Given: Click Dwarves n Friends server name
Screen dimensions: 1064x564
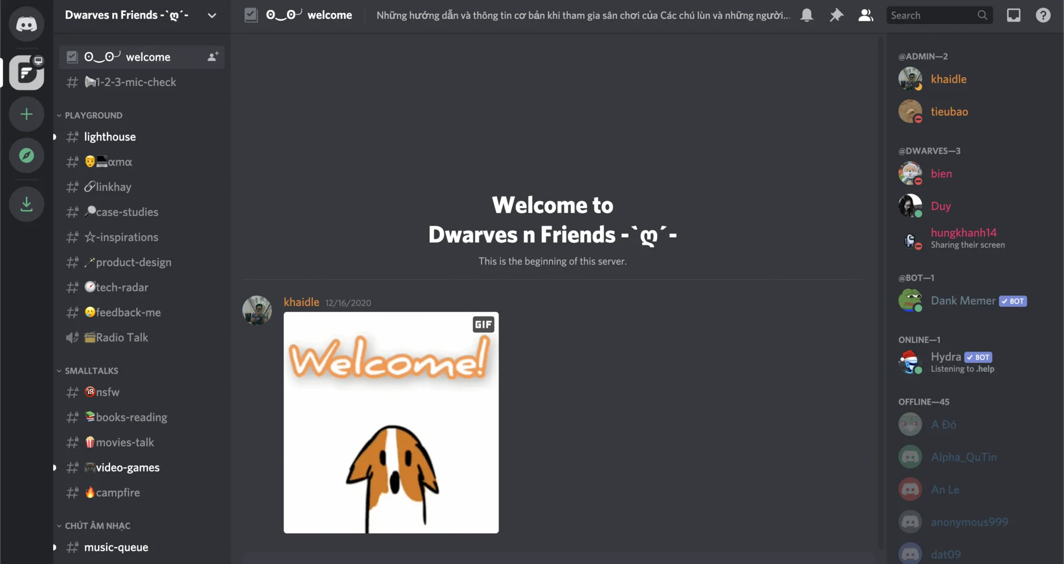Looking at the screenshot, I should click(x=126, y=15).
